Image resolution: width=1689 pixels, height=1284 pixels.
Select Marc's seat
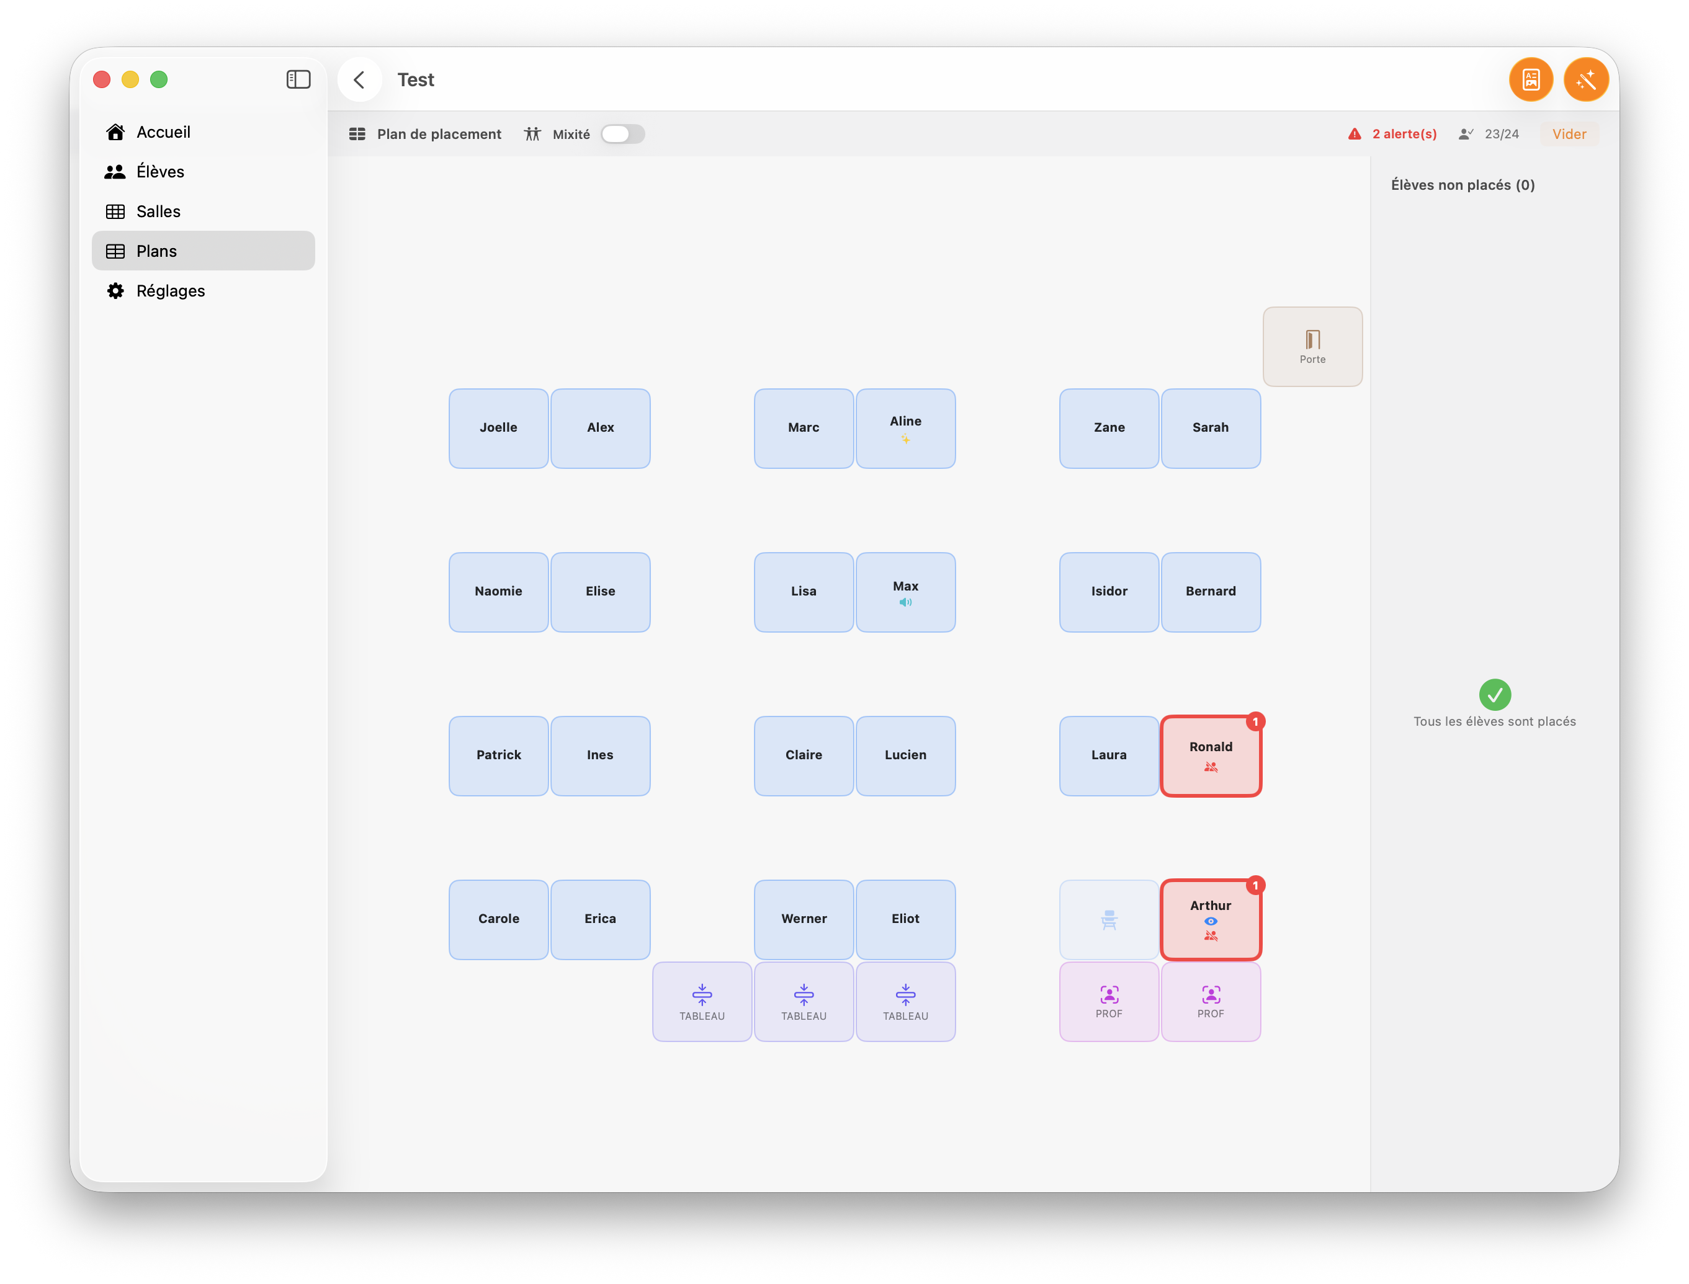pos(804,429)
